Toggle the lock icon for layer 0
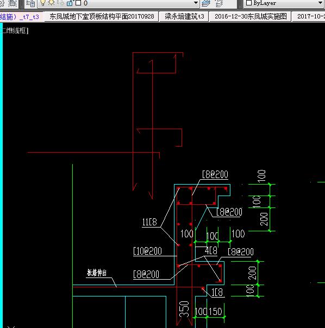325x328 pixels. click(x=70, y=3)
